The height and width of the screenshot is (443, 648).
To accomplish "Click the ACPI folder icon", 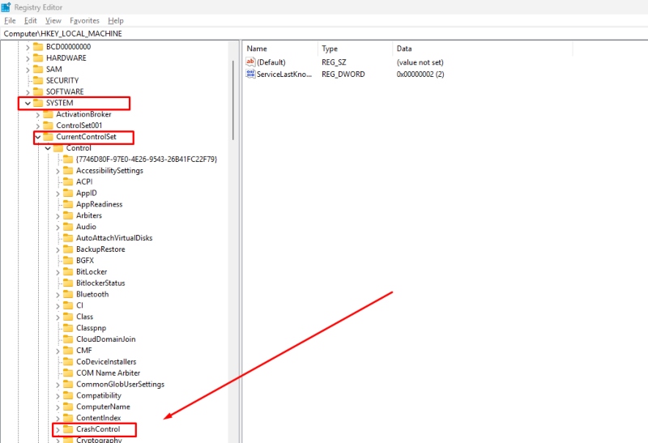I will click(68, 181).
